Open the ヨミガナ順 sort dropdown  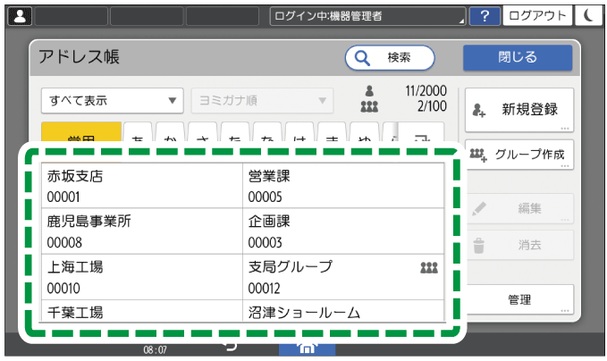coord(262,101)
